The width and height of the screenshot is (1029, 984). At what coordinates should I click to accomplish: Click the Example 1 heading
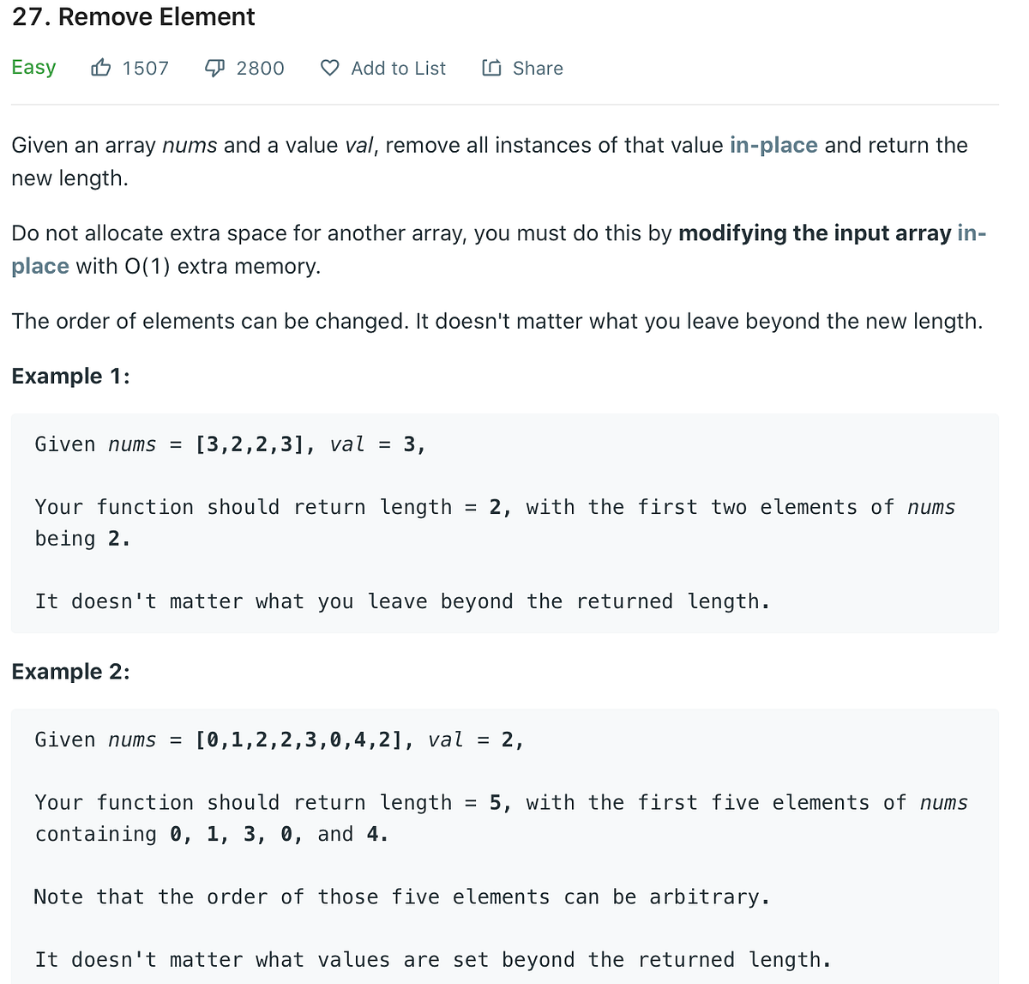70,376
